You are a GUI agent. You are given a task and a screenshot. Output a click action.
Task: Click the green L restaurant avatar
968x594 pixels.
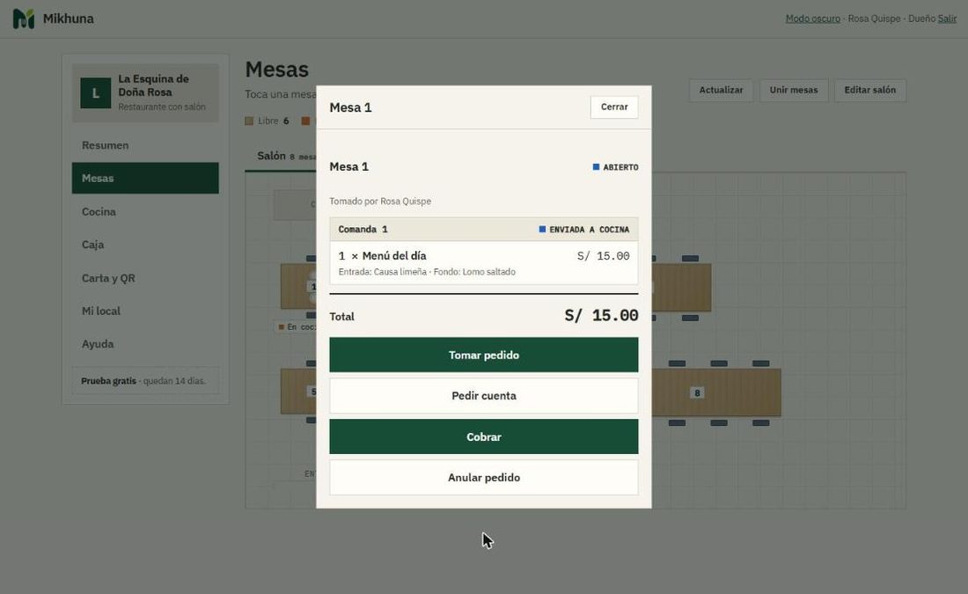pos(96,93)
